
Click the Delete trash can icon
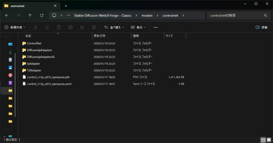coord(94,27)
